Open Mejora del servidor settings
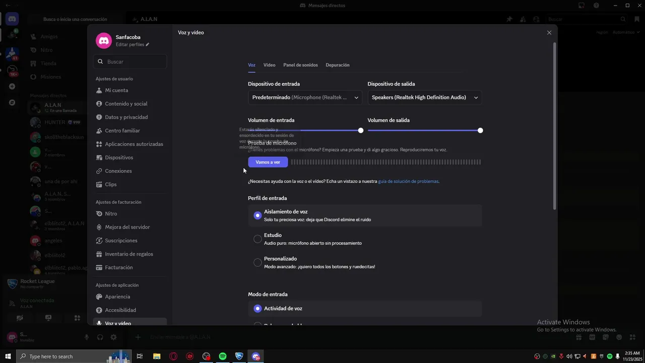 tap(130, 227)
